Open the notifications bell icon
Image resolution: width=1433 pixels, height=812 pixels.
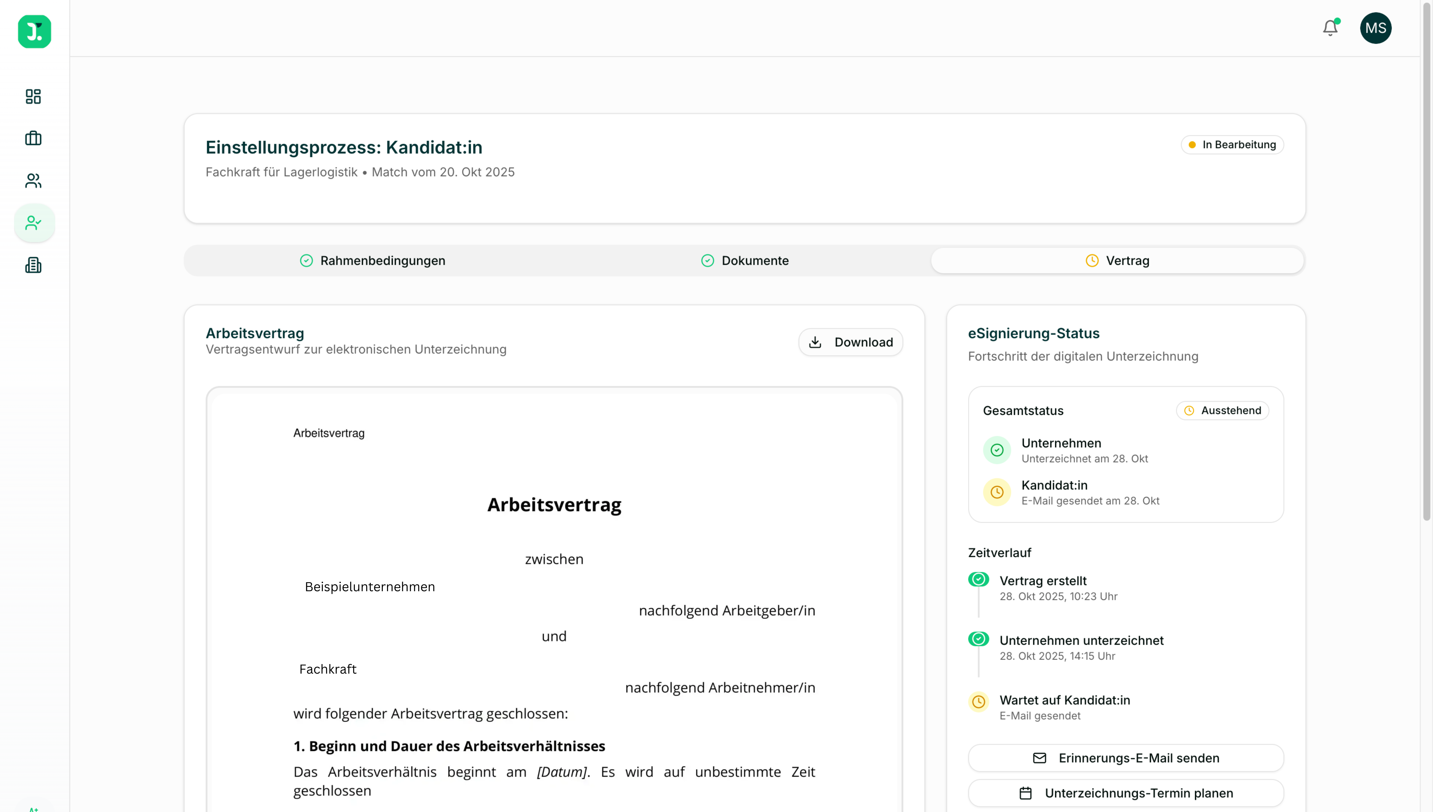[x=1330, y=28]
